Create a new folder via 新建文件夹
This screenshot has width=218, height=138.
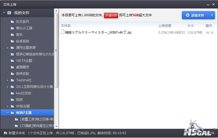pos(15,133)
